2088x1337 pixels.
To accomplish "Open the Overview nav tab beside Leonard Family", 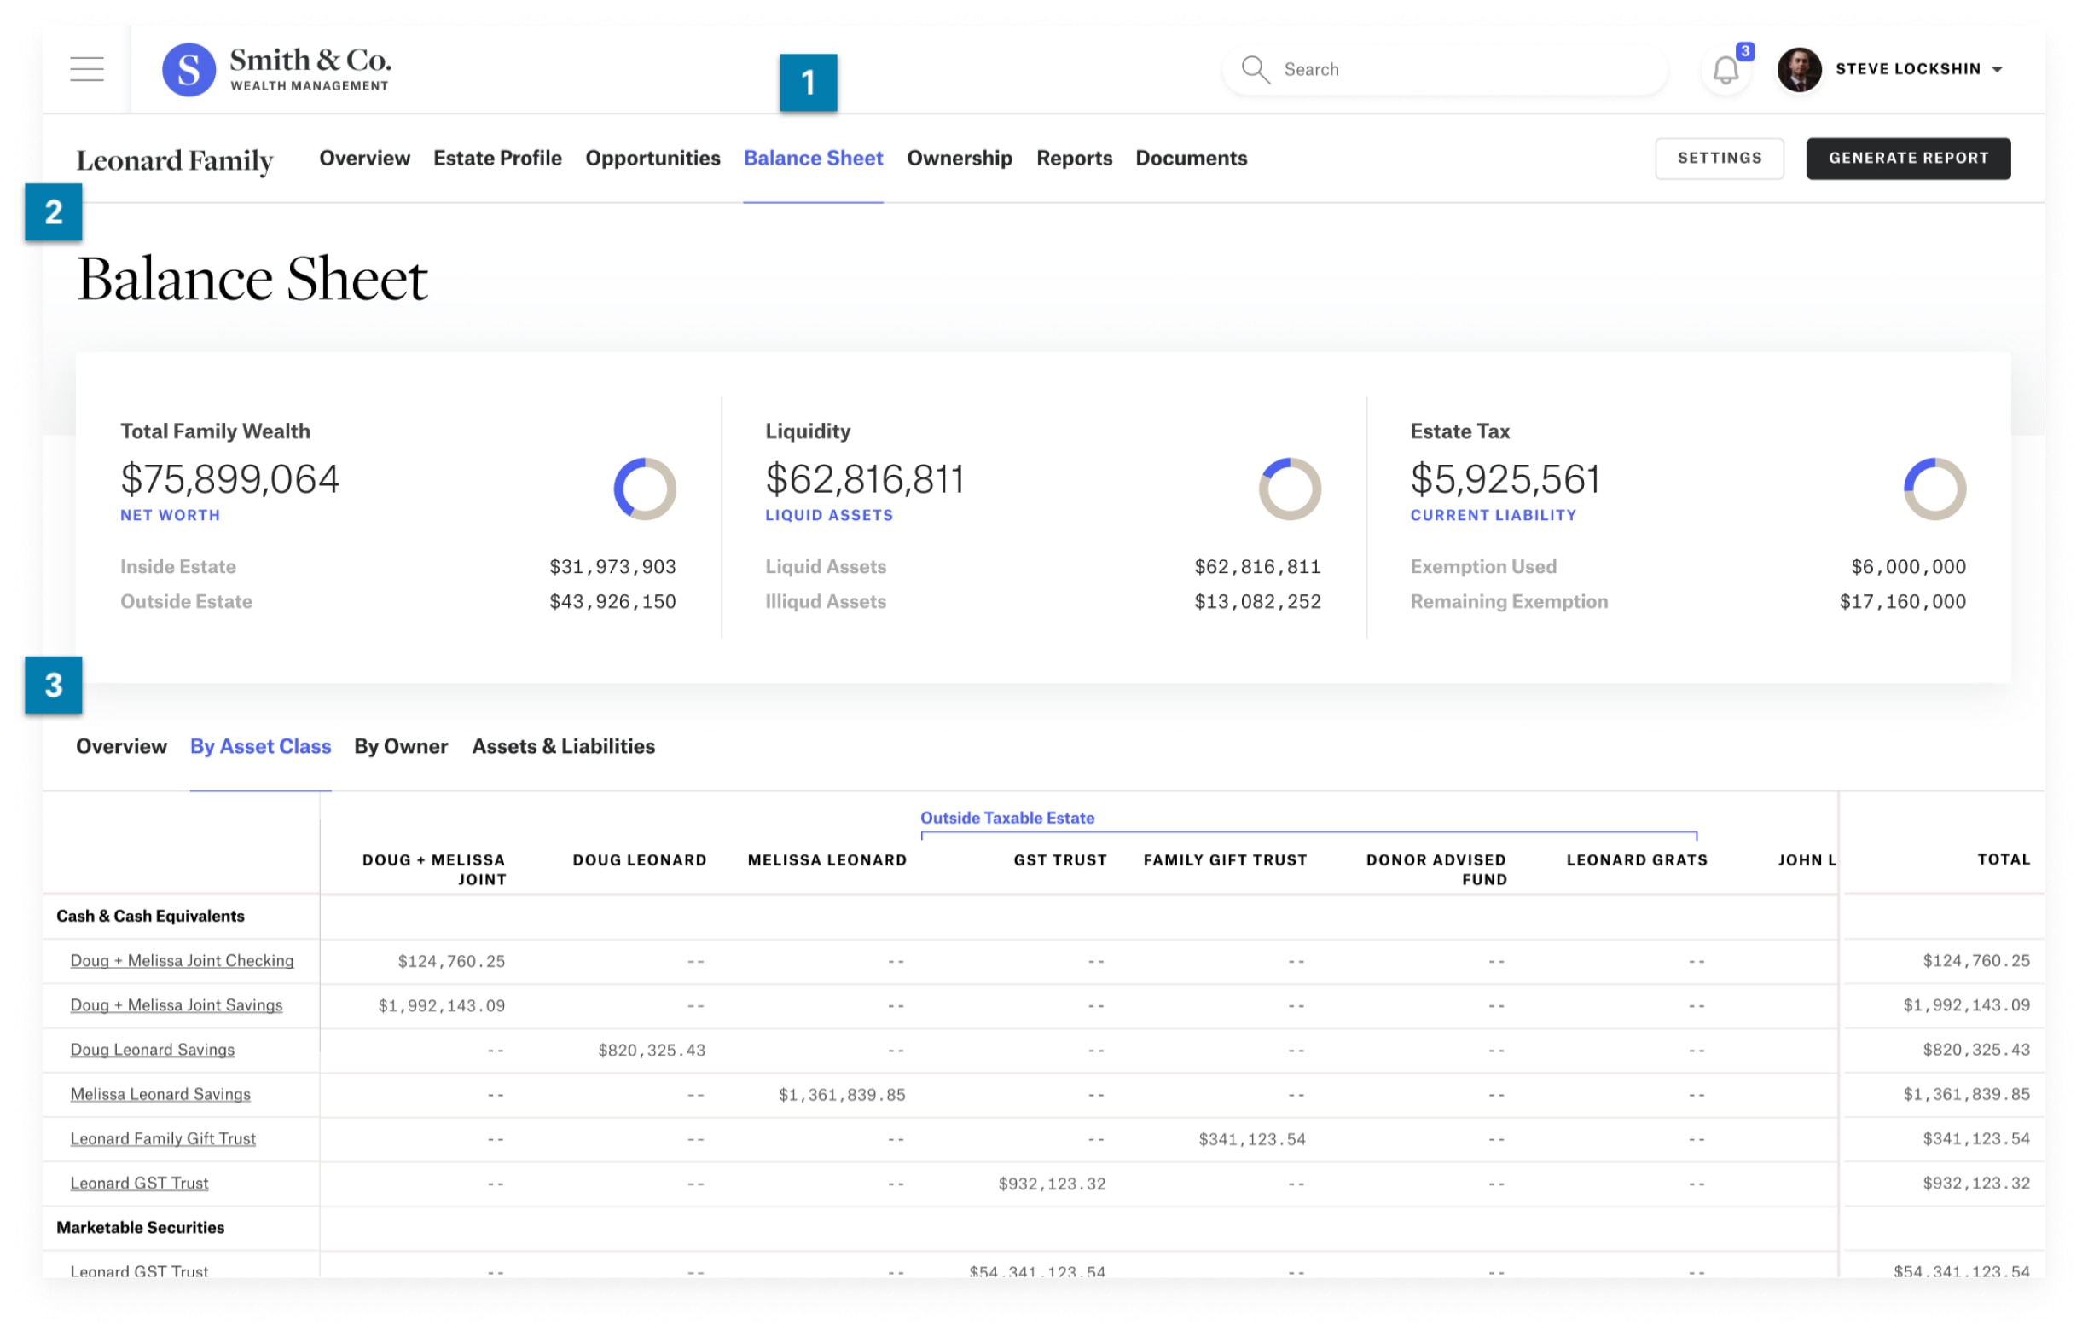I will pos(363,158).
